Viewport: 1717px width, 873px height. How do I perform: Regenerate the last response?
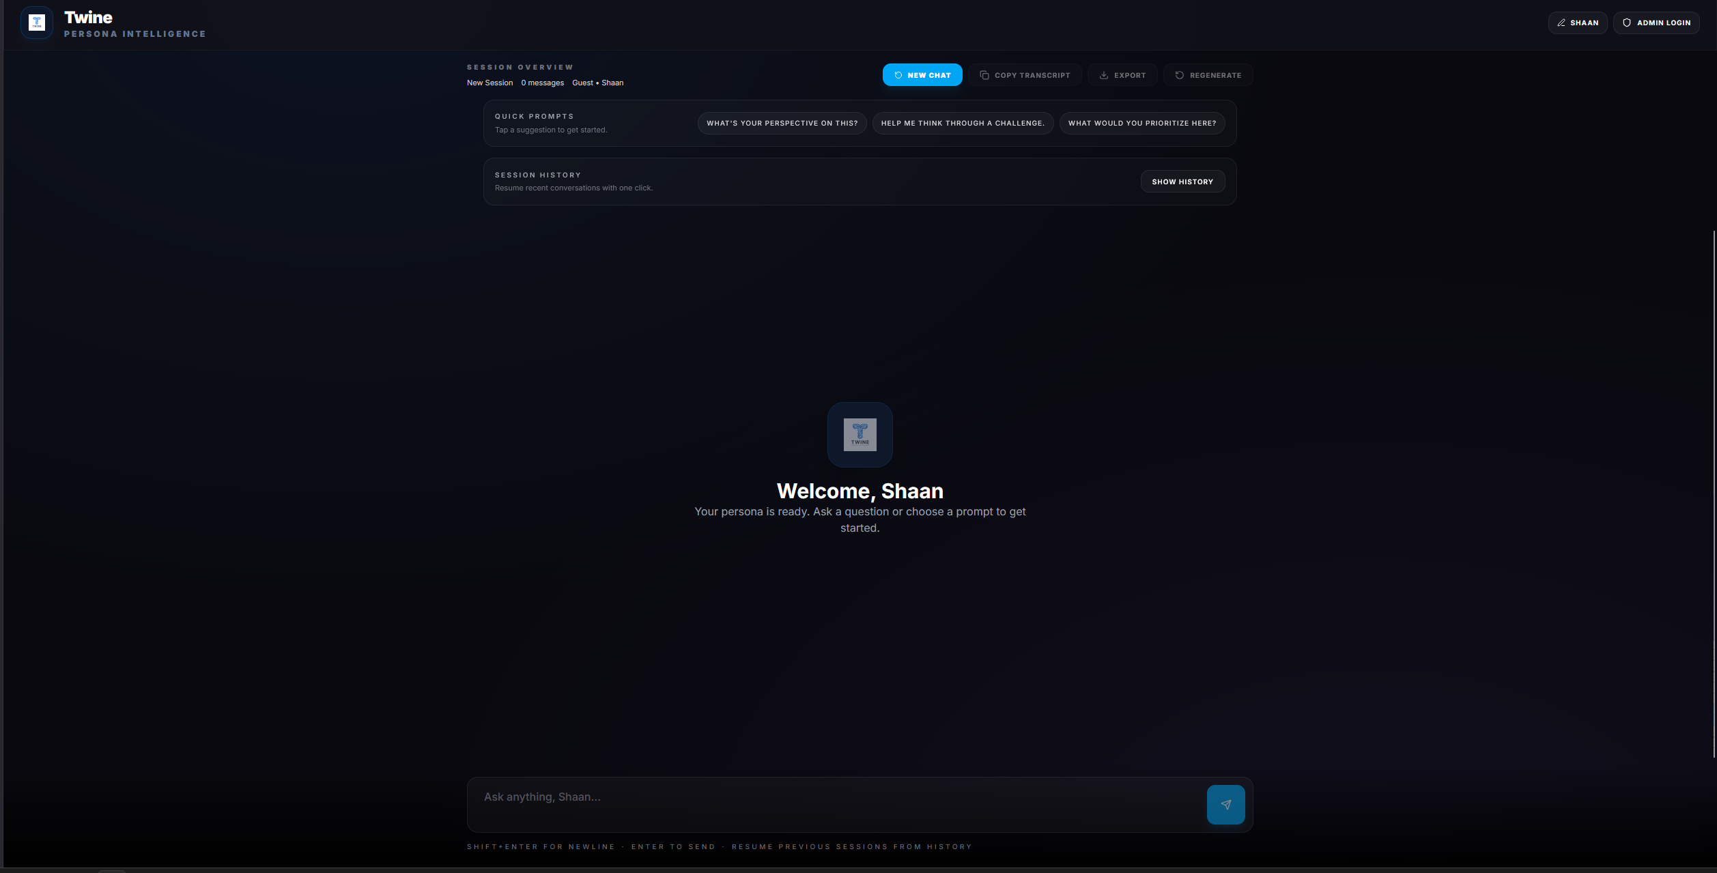(1208, 75)
